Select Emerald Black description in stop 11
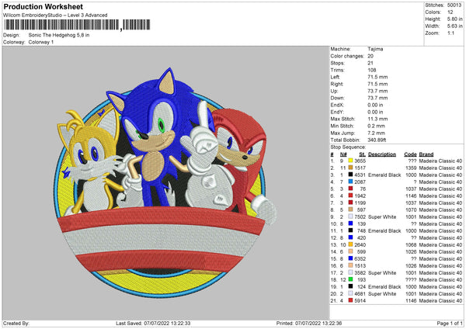This screenshot has width=466, height=329. [384, 230]
